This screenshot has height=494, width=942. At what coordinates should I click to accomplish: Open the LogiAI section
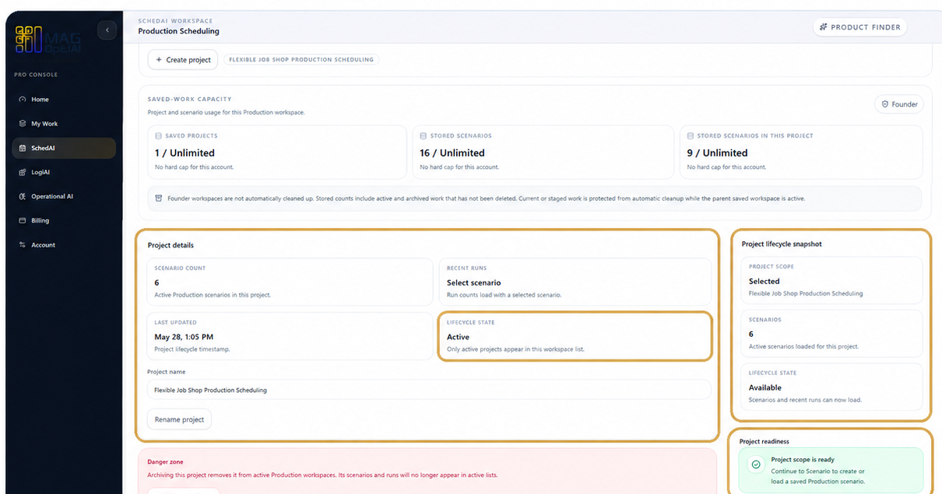[64, 172]
